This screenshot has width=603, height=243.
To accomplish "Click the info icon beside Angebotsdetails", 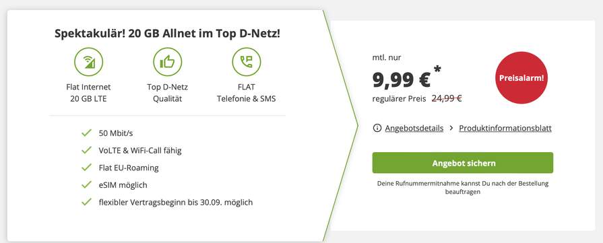I will 377,128.
